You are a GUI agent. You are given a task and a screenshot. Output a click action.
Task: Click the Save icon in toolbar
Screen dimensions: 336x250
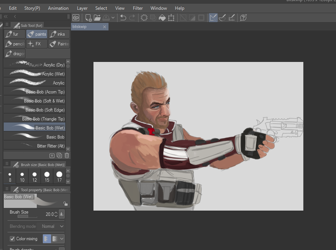106,18
